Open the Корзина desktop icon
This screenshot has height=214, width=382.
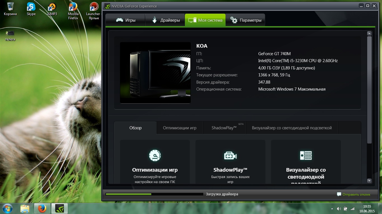coord(10,9)
